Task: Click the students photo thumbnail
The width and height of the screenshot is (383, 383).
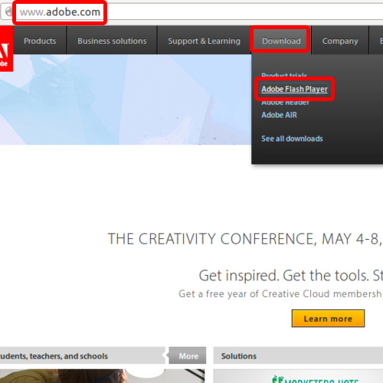Action: coord(102,376)
